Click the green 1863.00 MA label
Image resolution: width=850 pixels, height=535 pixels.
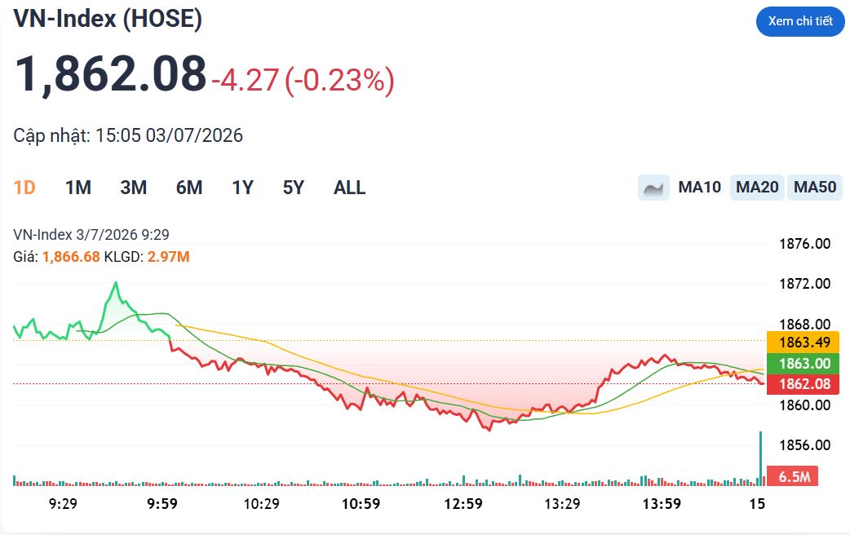point(804,363)
